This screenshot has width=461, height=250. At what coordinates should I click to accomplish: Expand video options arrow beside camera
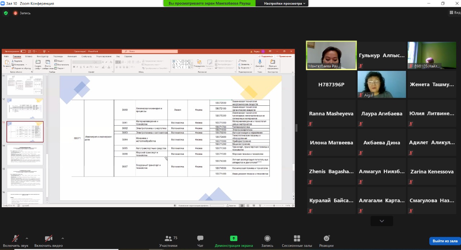63,238
